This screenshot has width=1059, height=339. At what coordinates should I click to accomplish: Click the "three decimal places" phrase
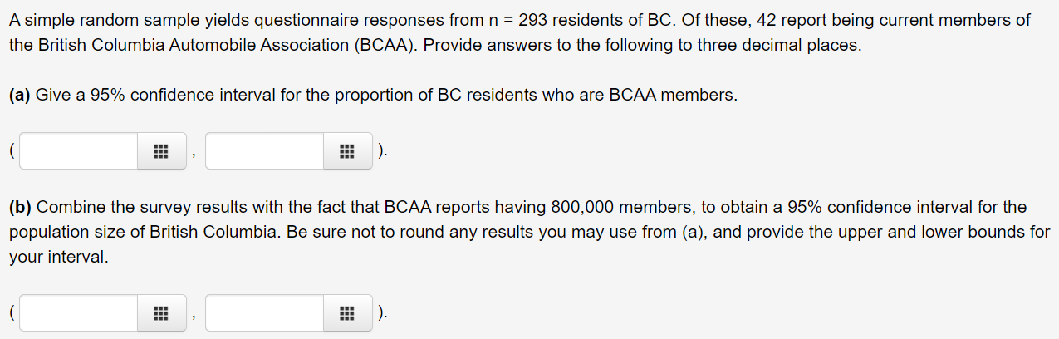click(780, 45)
